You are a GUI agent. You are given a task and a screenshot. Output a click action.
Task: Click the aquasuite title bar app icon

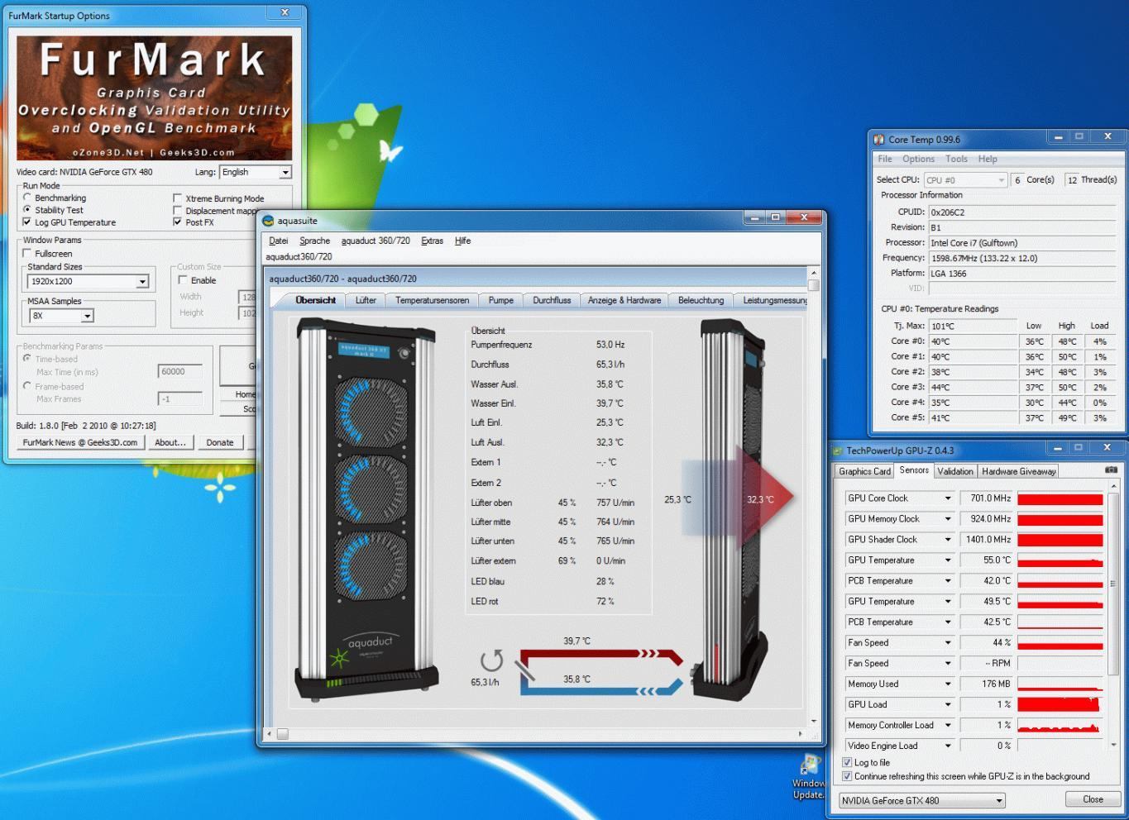coord(268,221)
